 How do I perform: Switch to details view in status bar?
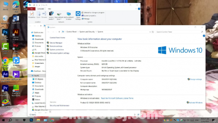(135, 115)
